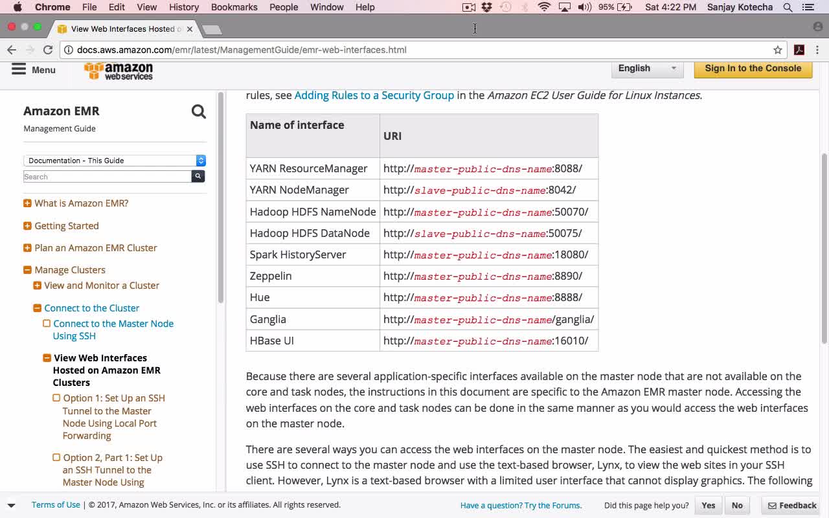Click Sign In to the Console button
This screenshot has width=829, height=518.
pyautogui.click(x=753, y=69)
